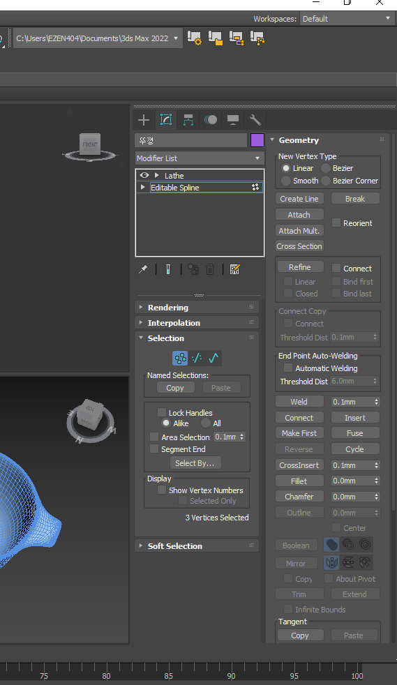
Task: Click the Fillet spinner arrows
Action: (x=377, y=481)
